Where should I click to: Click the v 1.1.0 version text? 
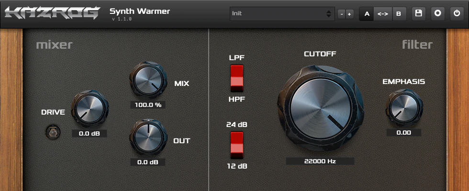[x=122, y=19]
